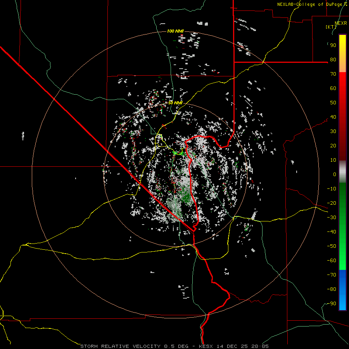Select the positive 50 scale value
This screenshot has width=349, height=349.
click(333, 103)
